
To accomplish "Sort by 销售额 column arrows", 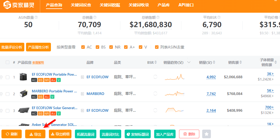I will tap(241, 62).
